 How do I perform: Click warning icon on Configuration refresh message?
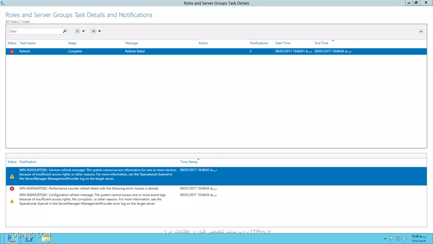click(x=12, y=201)
